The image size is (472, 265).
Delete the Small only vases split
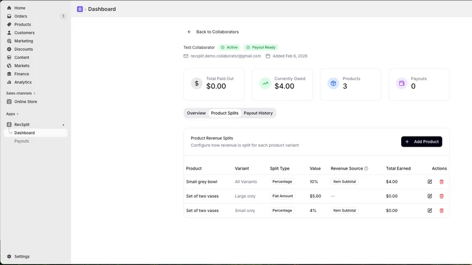[441, 211]
